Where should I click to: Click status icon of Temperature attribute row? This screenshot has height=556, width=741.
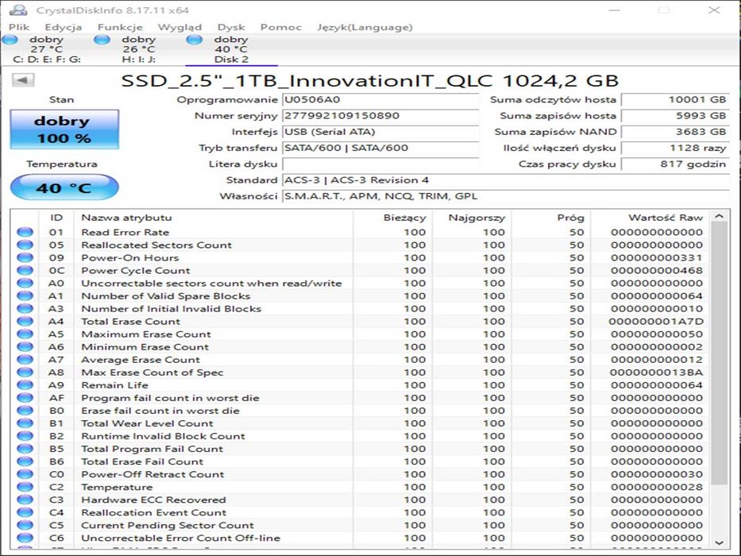click(x=25, y=487)
